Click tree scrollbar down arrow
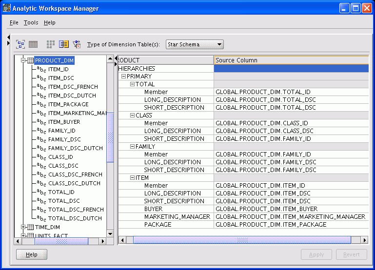Image resolution: width=375 pixels, height=270 pixels. point(110,234)
